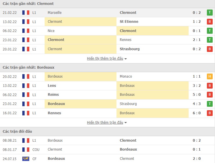Click the green T badge for Nice match
This screenshot has height=163, width=215.
[x=209, y=31]
